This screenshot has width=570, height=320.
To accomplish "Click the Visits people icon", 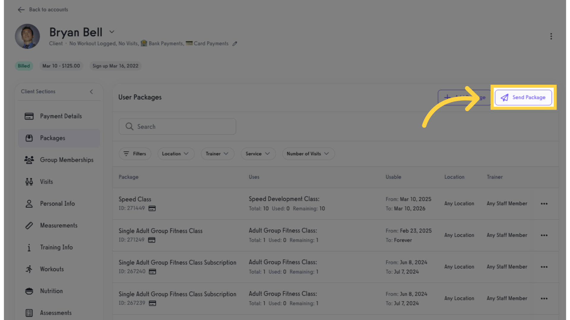I will pos(29,182).
